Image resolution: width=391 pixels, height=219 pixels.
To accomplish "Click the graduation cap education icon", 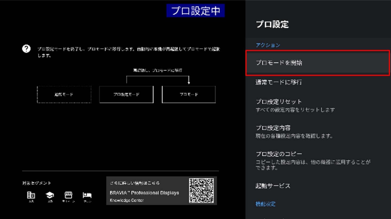I will point(50,195).
